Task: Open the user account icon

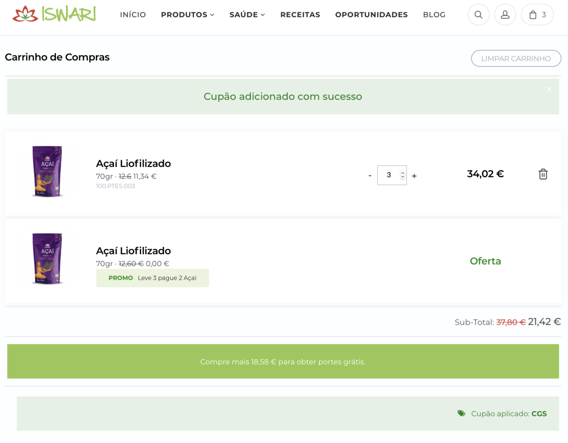Action: tap(505, 14)
